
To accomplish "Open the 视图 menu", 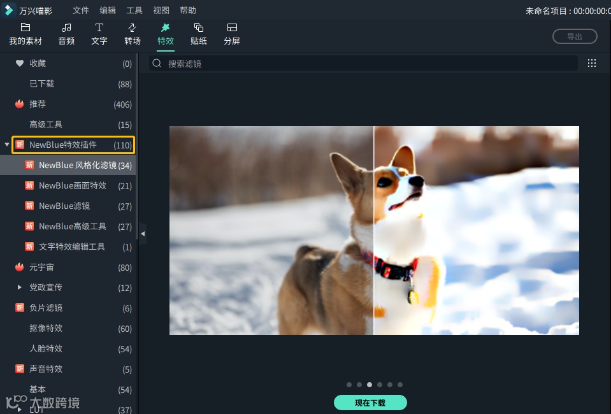I will pyautogui.click(x=161, y=11).
